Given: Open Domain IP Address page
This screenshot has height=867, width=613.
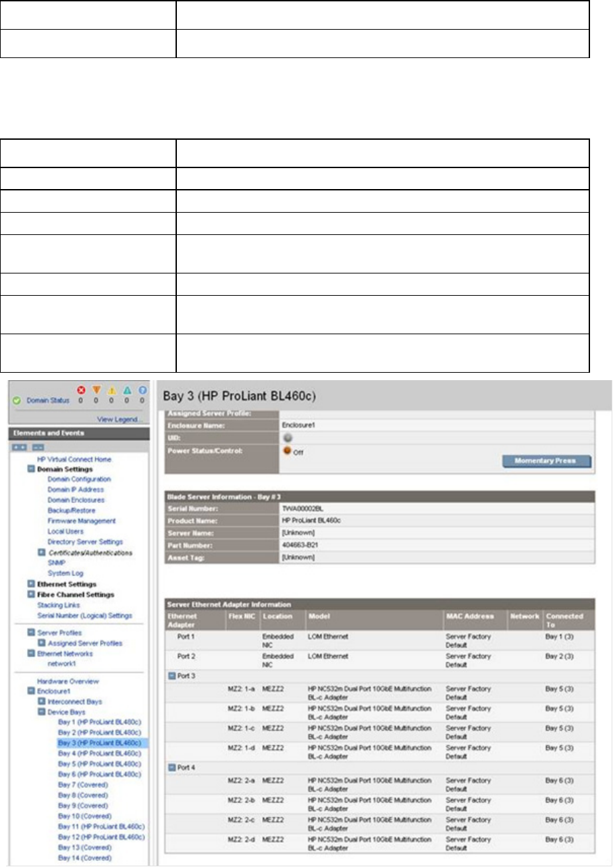Looking at the screenshot, I should point(76,489).
